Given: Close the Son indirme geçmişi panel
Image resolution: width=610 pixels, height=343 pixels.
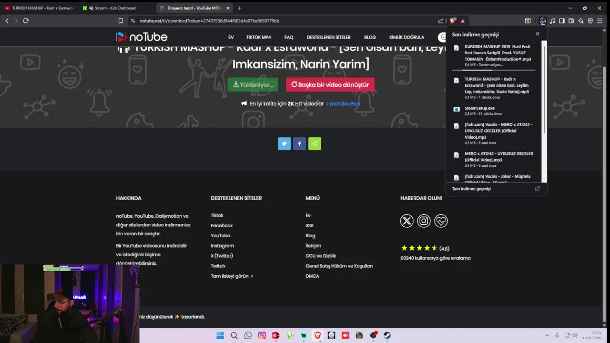Looking at the screenshot, I should [538, 34].
